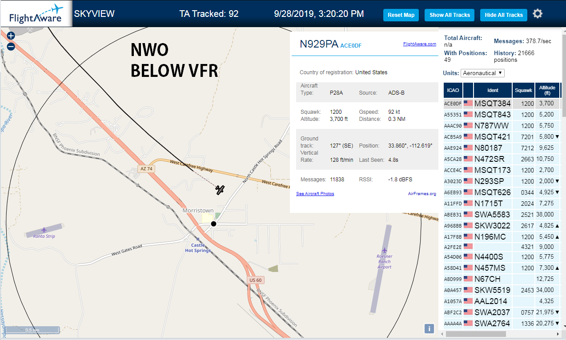Select the N80187 aircraft row
This screenshot has width=566, height=340.
tap(502, 148)
